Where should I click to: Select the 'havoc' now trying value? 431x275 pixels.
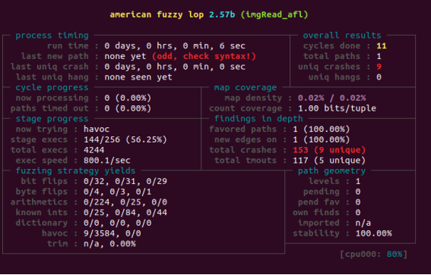[97, 129]
